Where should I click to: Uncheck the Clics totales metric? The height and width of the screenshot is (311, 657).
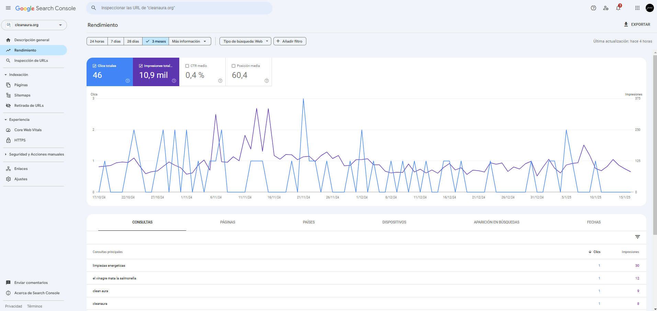point(94,66)
